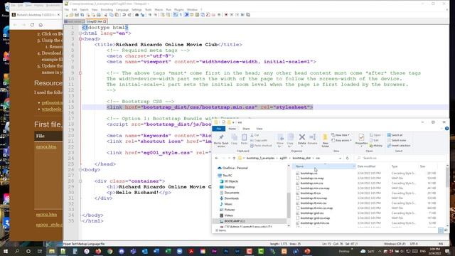Open the Share tab in File Explorer

tap(246, 129)
